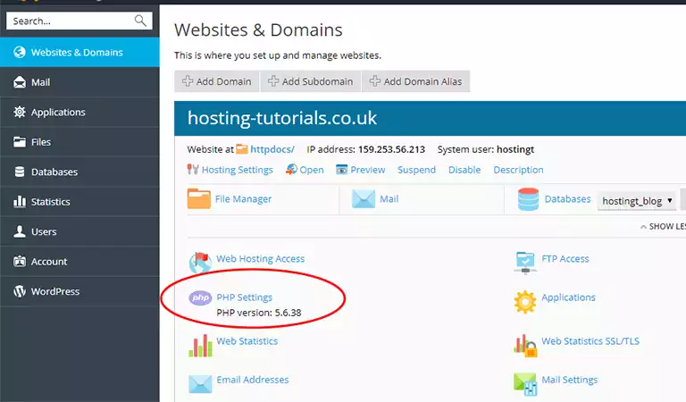Click the Suspend link
This screenshot has height=402, width=686.
[x=416, y=170]
